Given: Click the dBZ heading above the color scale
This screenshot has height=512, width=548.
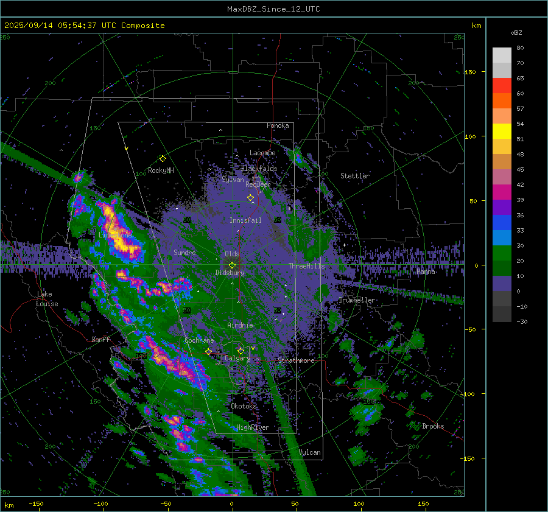Looking at the screenshot, I should 516,33.
